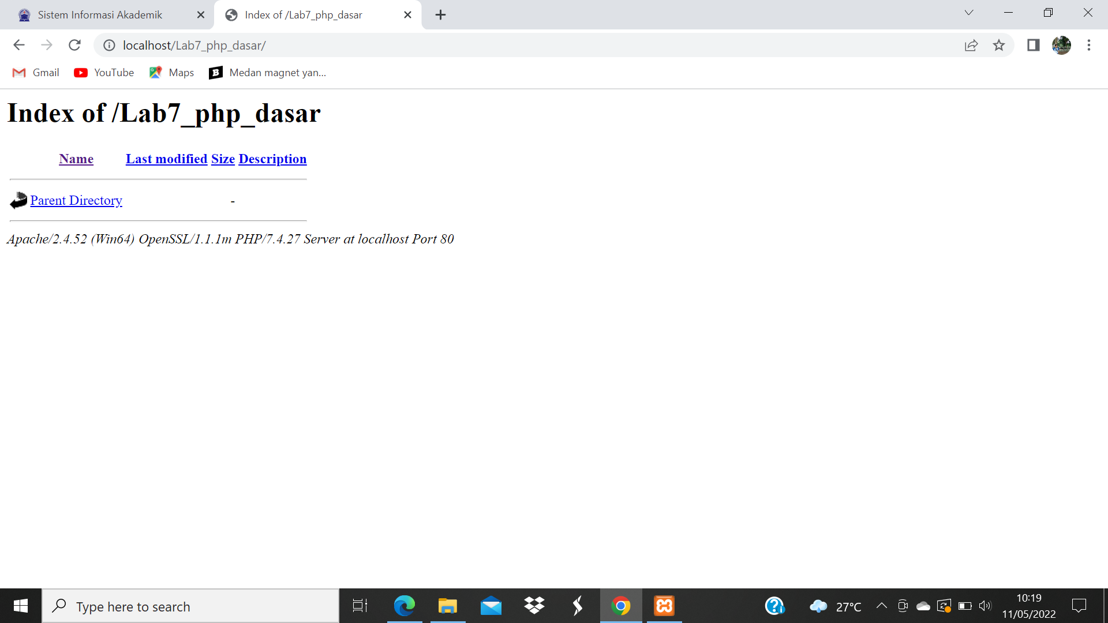Sort files by Last modified
1108x623 pixels.
[166, 159]
